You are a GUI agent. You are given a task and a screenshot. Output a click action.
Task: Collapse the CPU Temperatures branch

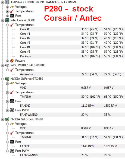[7, 25]
